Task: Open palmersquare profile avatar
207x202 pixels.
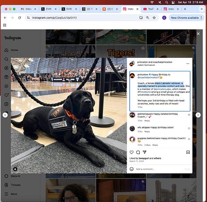Action: 132,115
